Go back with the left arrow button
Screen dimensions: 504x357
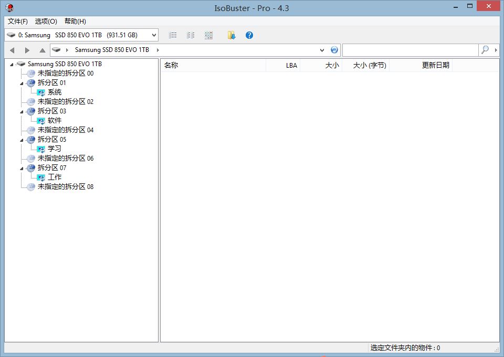pos(12,50)
